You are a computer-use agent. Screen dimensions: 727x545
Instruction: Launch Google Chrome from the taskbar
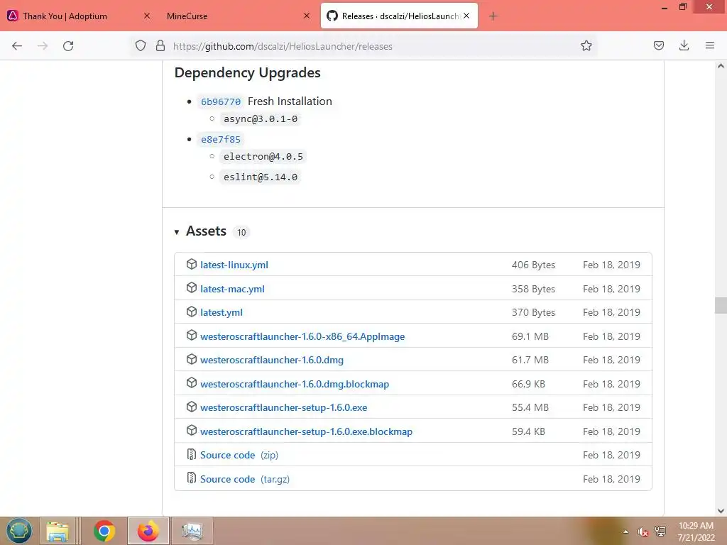point(104,531)
